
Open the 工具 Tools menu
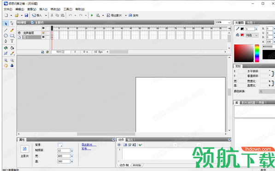point(68,9)
